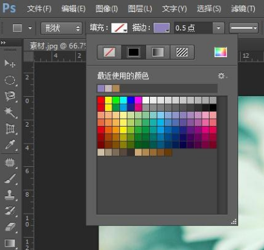Choose the Pattern stroke option
This screenshot has width=264, height=250.
click(182, 52)
